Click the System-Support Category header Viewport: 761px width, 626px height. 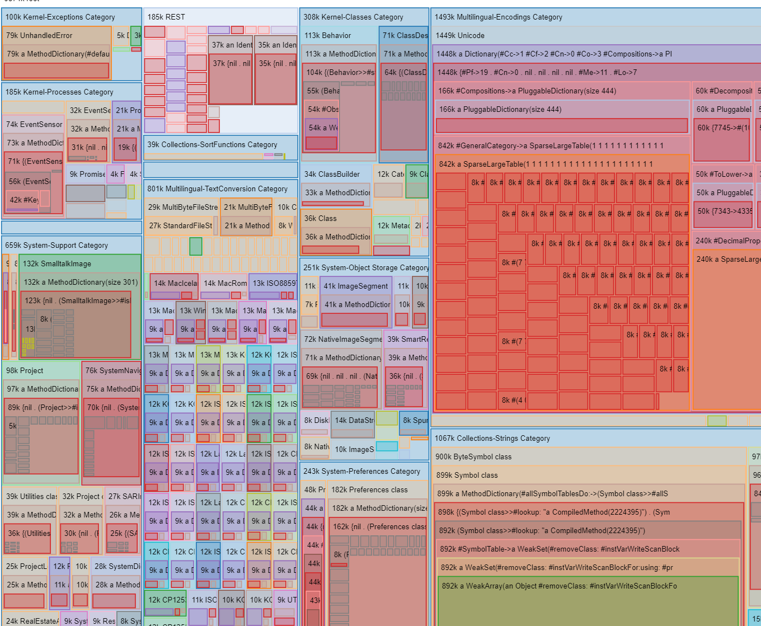coord(57,246)
